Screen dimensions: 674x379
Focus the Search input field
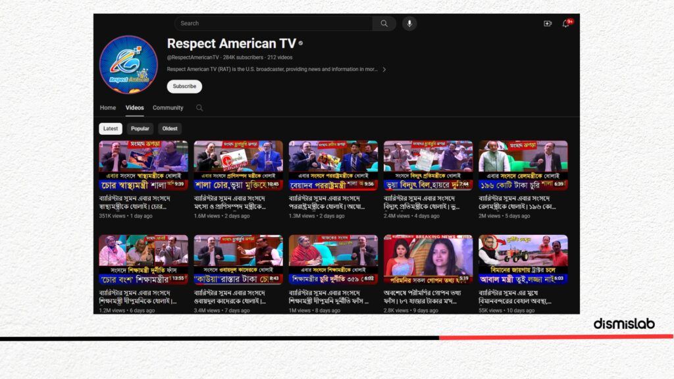(273, 24)
